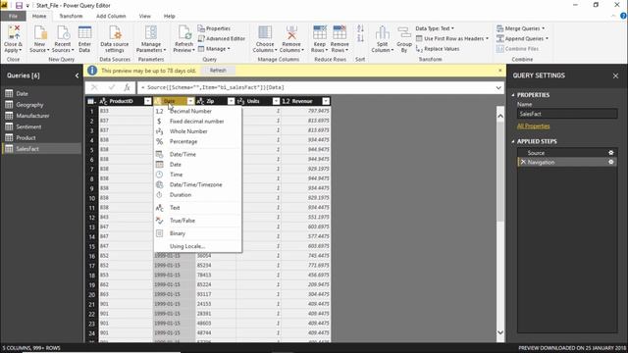This screenshot has width=628, height=353.
Task: Collapse the APPLIED STEPS section
Action: pyautogui.click(x=513, y=141)
